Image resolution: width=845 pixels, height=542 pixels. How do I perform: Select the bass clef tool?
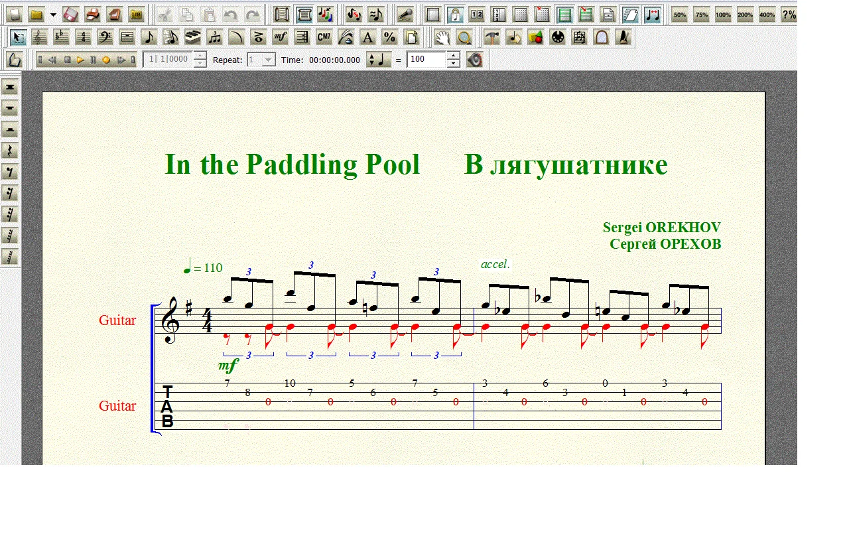coord(105,37)
